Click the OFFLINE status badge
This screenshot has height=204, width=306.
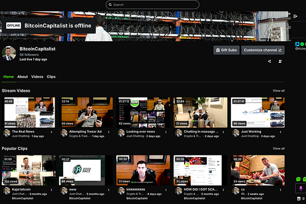pos(13,25)
